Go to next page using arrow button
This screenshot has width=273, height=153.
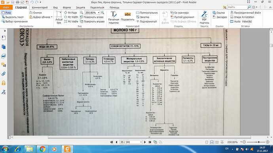145,142
